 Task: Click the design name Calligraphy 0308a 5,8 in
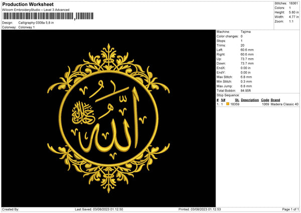36,23
